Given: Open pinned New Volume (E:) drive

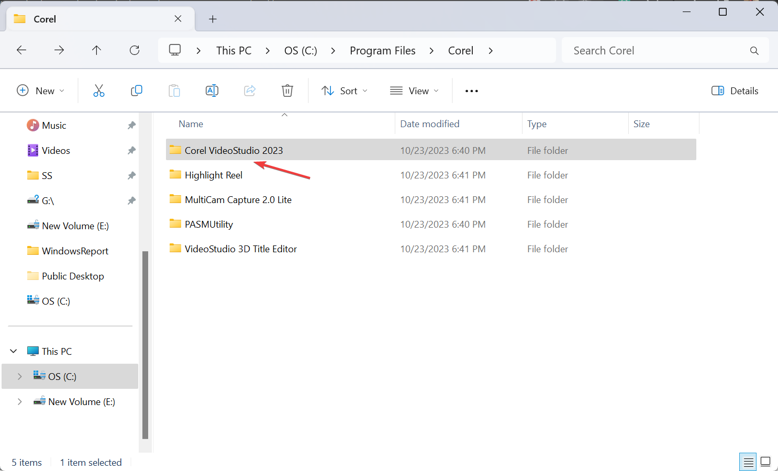Looking at the screenshot, I should click(75, 226).
